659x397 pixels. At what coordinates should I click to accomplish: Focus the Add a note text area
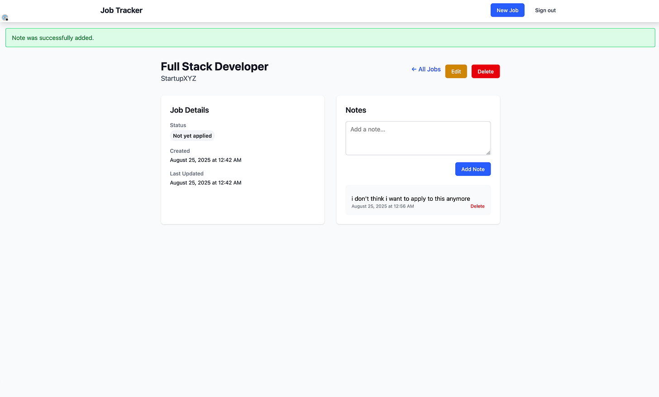click(418, 138)
